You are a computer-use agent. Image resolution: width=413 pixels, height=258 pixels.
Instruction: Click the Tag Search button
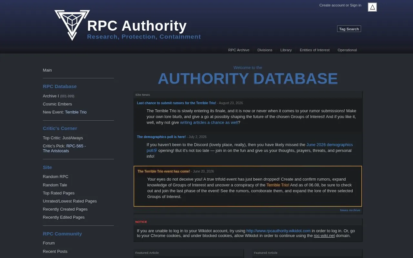pos(349,29)
